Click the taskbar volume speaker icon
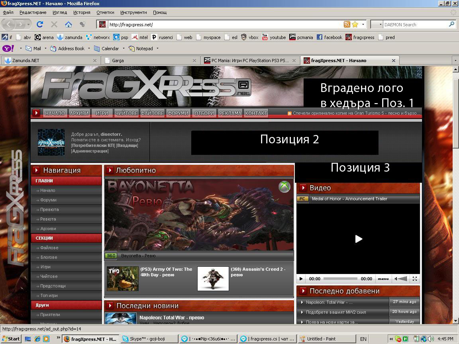Image resolution: width=459 pixels, height=344 pixels. pyautogui.click(x=431, y=339)
